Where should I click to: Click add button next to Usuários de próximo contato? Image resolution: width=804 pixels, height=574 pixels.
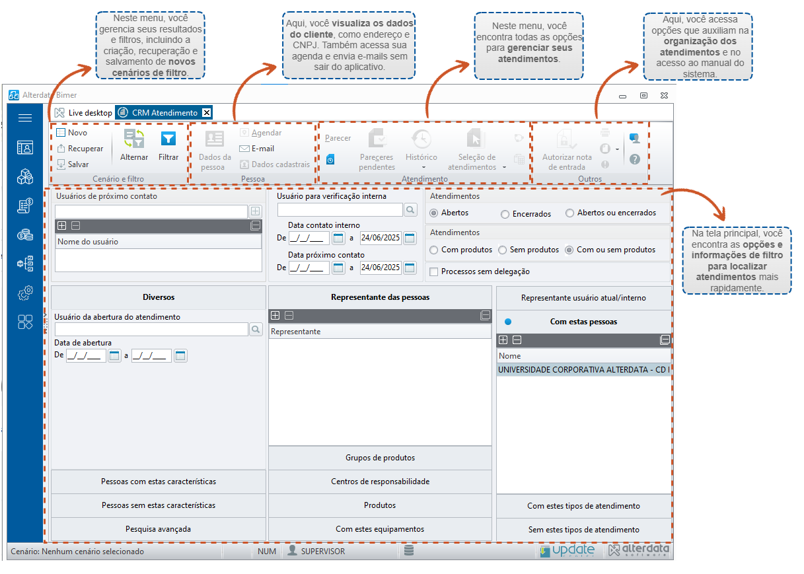256,211
